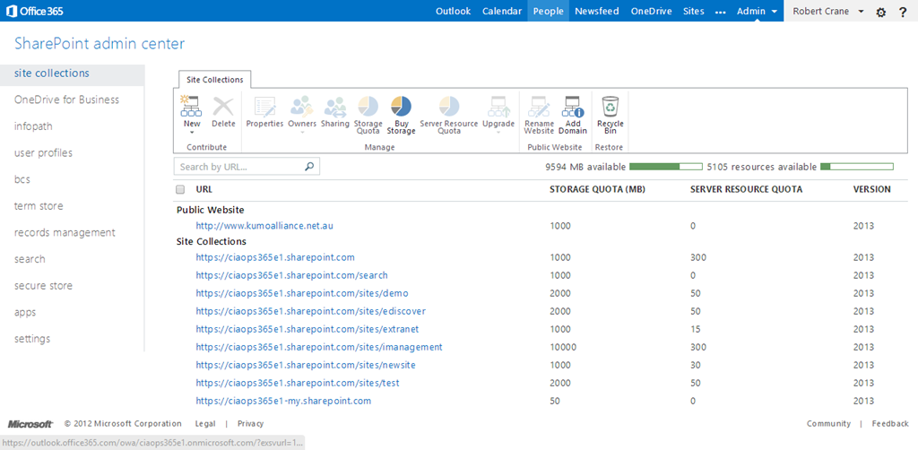The width and height of the screenshot is (918, 450).
Task: Click the Storage Quota icon
Action: click(368, 108)
